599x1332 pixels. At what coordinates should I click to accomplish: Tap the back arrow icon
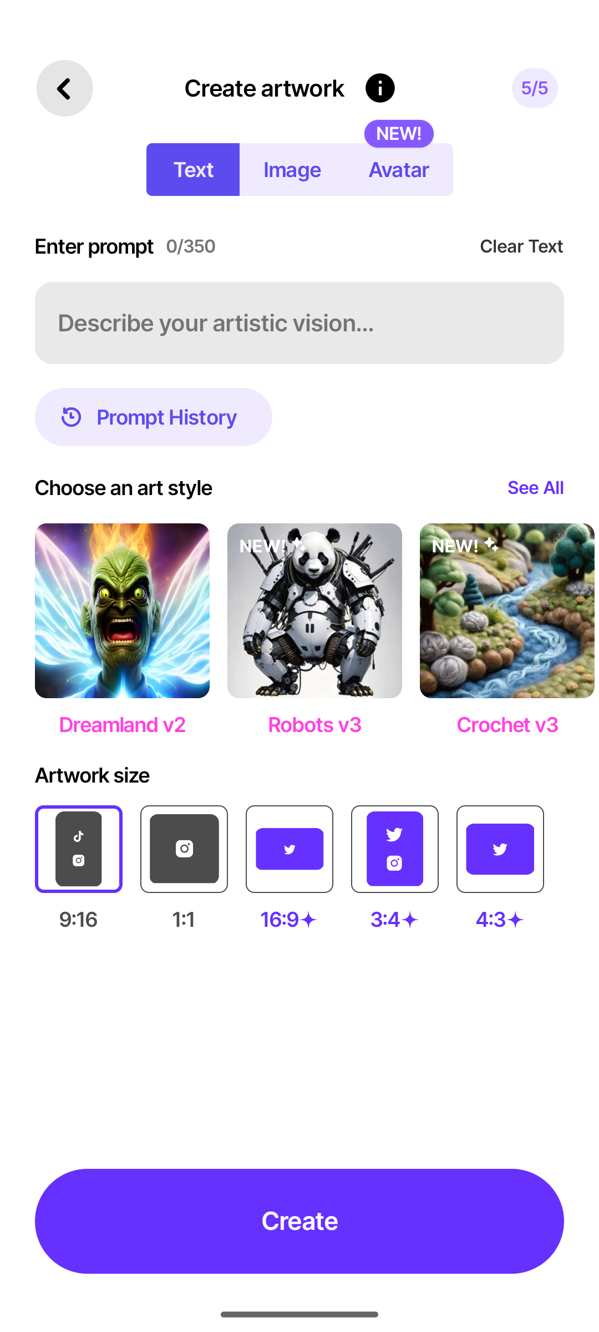pyautogui.click(x=64, y=88)
